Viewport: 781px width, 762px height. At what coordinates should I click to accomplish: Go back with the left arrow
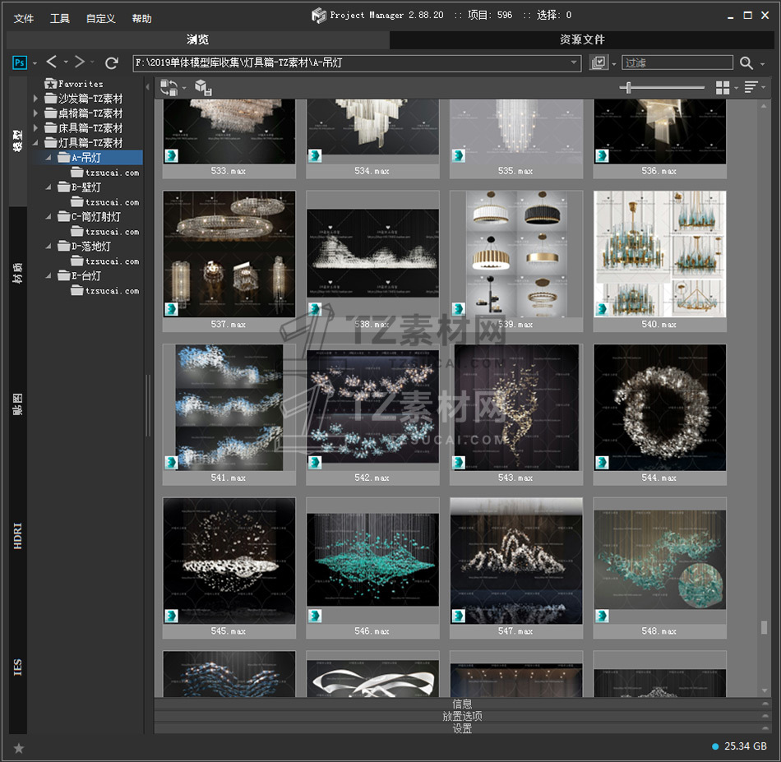51,62
